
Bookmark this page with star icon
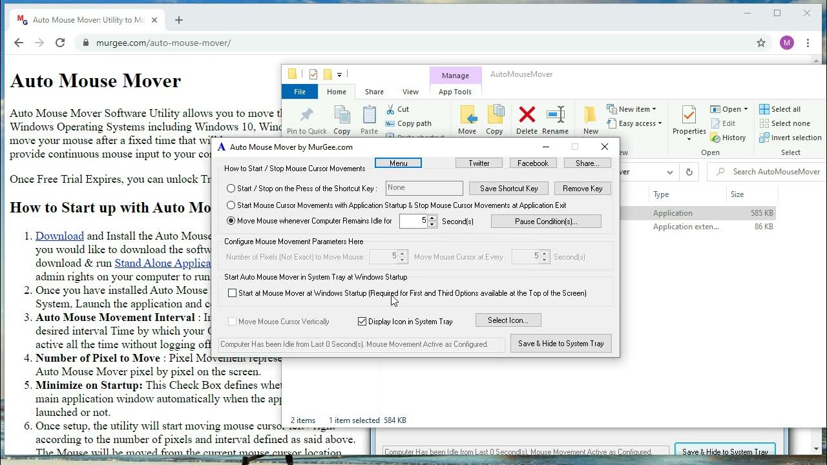[x=761, y=43]
